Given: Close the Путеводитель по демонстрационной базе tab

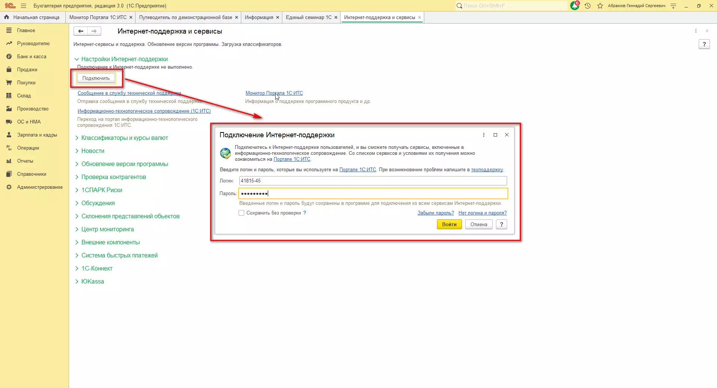Looking at the screenshot, I should (x=236, y=18).
